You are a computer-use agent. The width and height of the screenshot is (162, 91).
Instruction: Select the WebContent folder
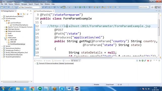click(x=12, y=38)
